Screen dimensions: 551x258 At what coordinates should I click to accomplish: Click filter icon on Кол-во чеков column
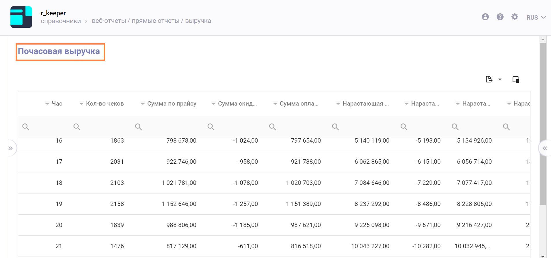pyautogui.click(x=81, y=104)
